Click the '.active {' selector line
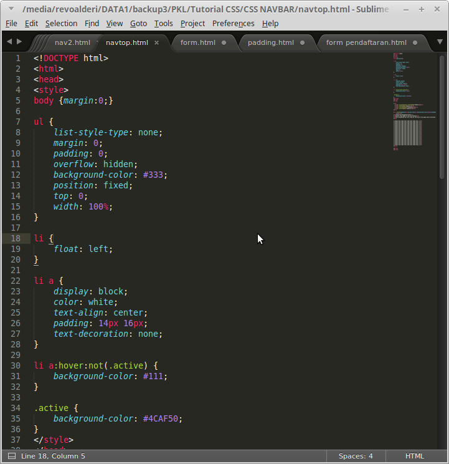449x464 pixels. pyautogui.click(x=56, y=408)
